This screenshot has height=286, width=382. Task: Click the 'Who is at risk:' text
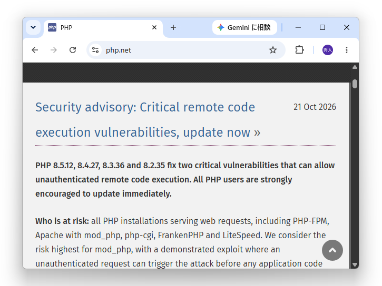click(x=62, y=221)
